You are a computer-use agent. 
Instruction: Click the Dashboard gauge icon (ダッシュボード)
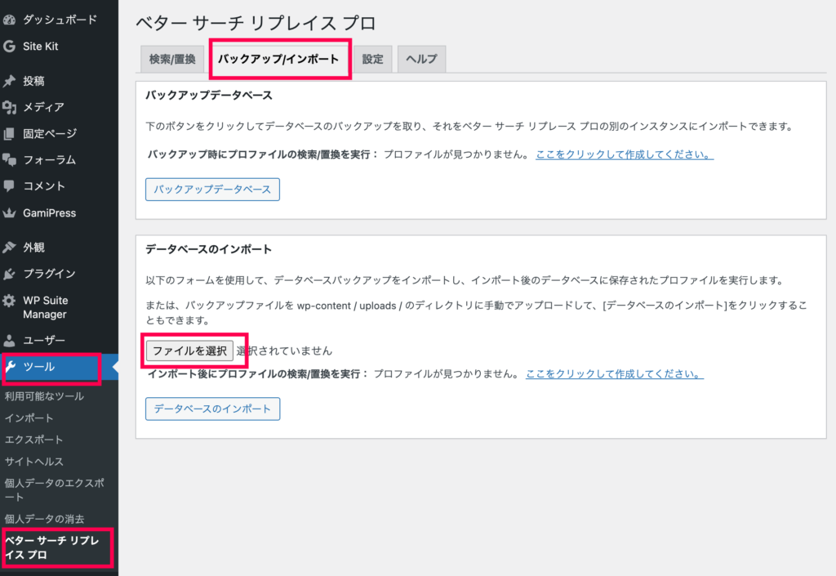tap(9, 20)
